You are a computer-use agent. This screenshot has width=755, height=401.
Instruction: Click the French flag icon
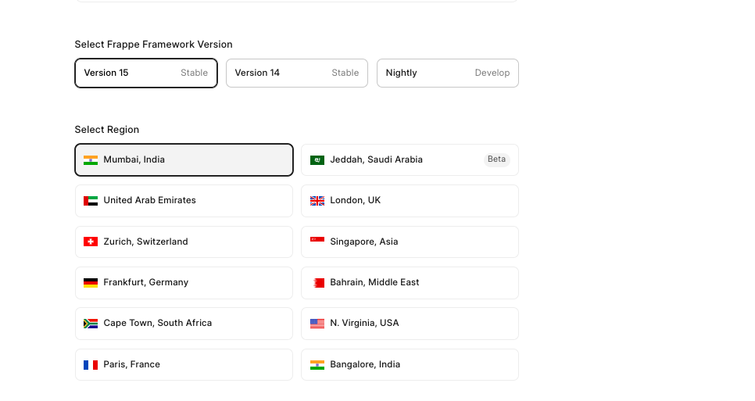91,364
